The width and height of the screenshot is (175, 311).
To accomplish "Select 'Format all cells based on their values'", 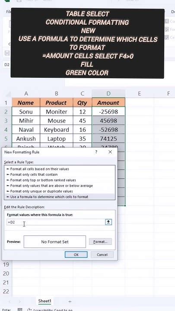I will click(60, 169).
